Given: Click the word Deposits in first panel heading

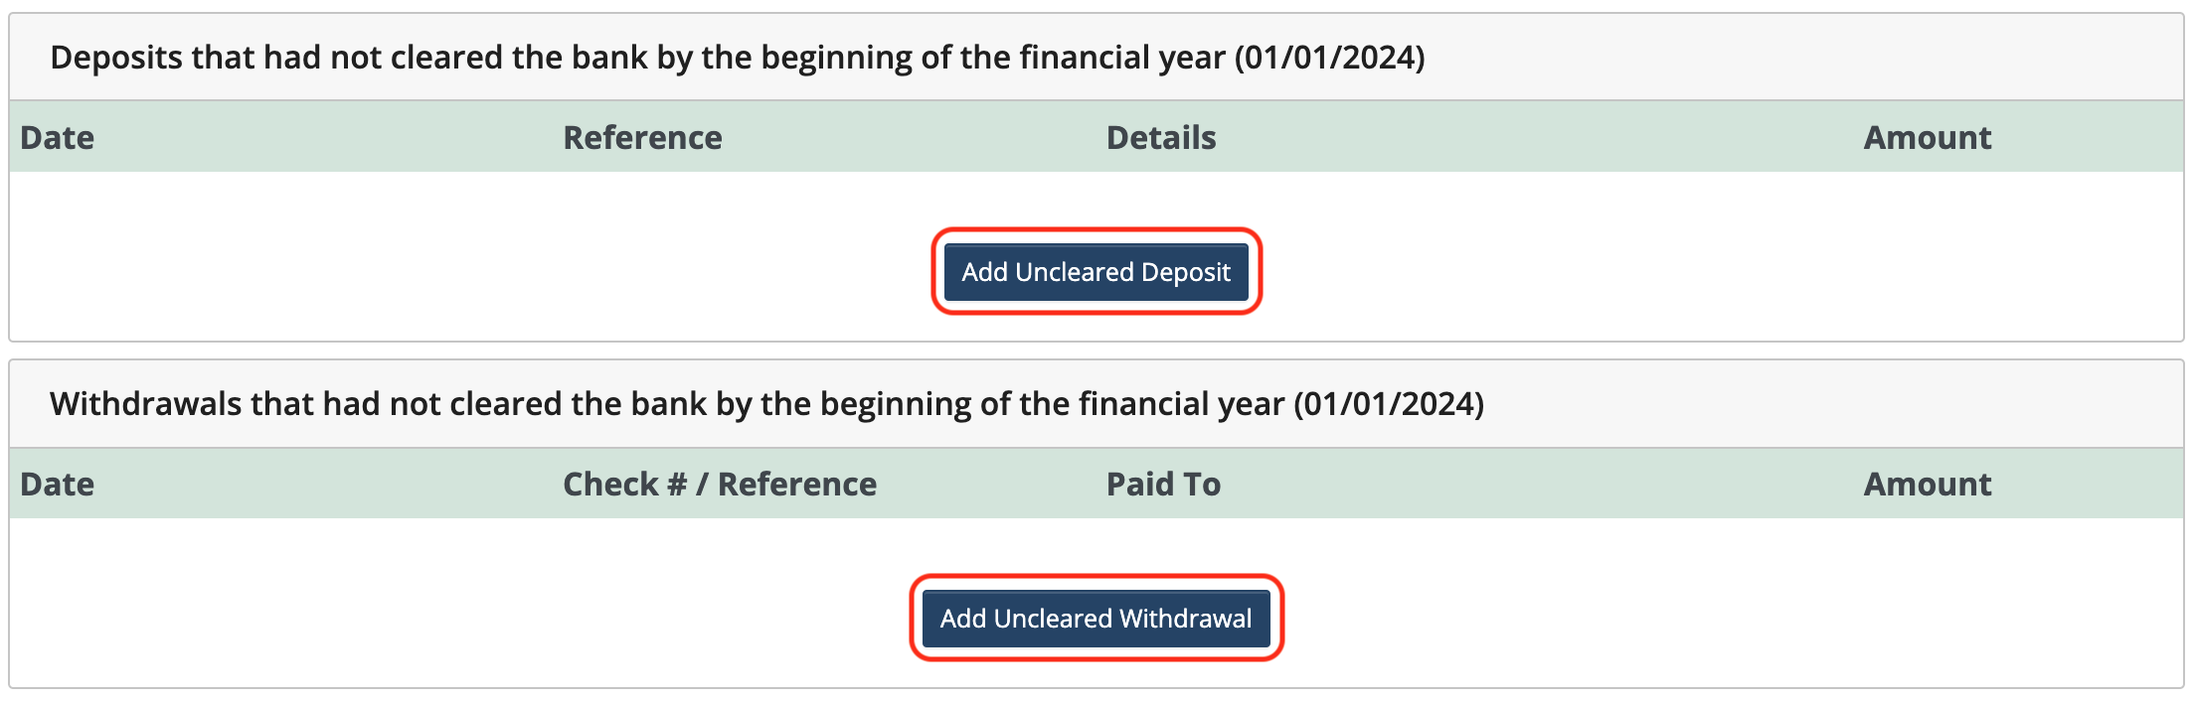Looking at the screenshot, I should click(116, 58).
